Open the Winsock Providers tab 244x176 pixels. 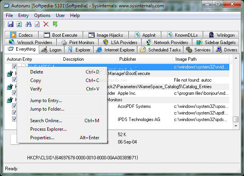(x=30, y=42)
